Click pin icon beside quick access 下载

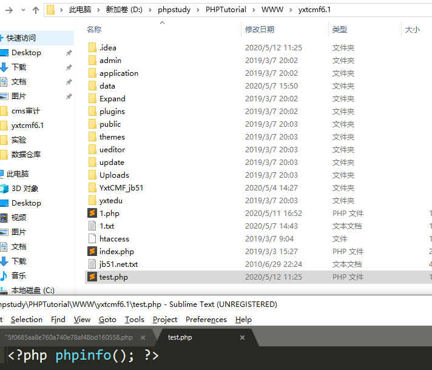[69, 67]
